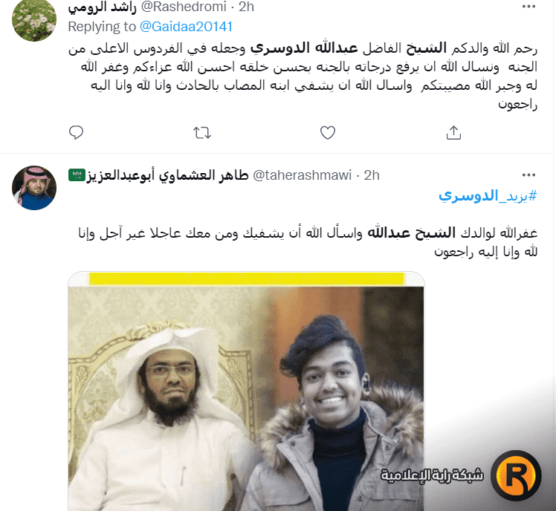
Task: Click the 2h timestamp on Rashedromi's tweet
Action: pos(246,7)
